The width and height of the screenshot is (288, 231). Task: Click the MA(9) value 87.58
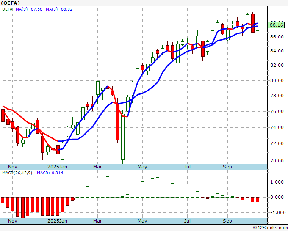tap(36, 9)
